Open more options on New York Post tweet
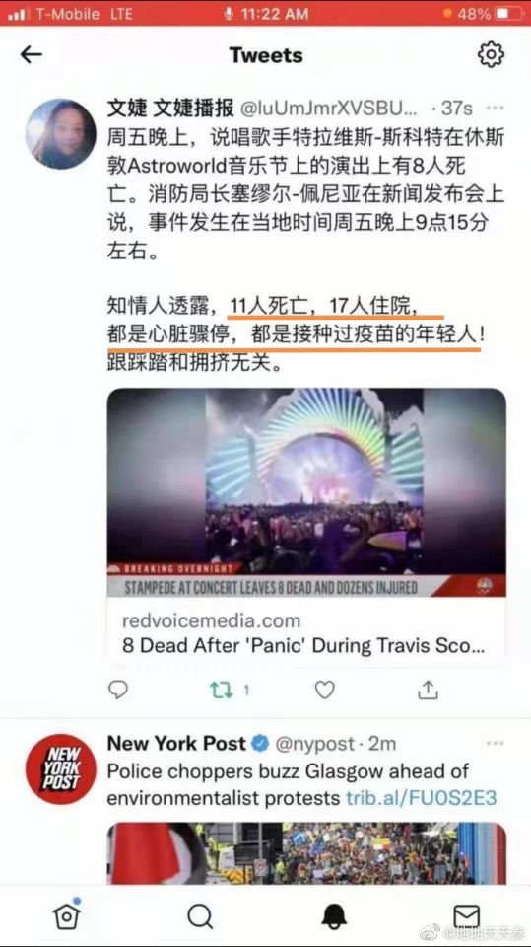531x947 pixels. click(495, 743)
